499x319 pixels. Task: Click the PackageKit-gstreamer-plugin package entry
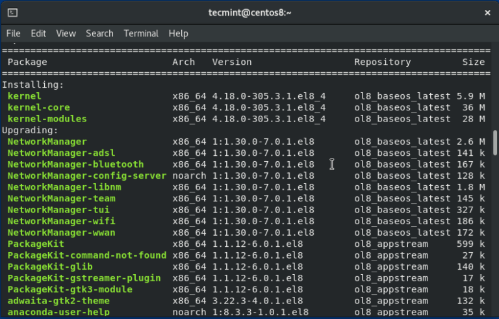[x=84, y=278]
